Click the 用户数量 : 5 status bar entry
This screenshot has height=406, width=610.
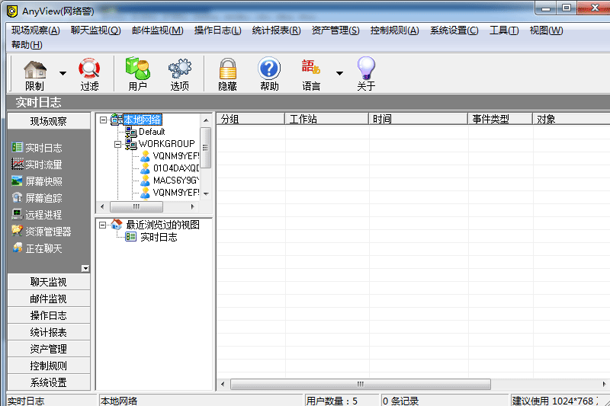[341, 401]
